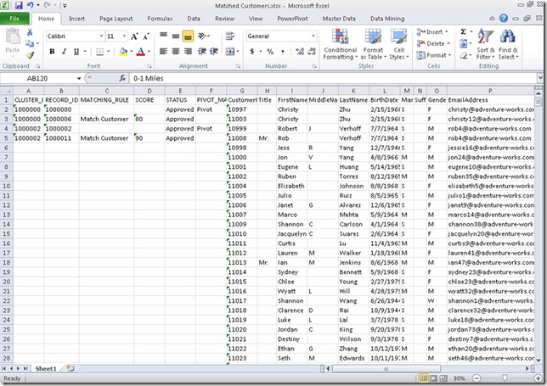547x386 pixels.
Task: Toggle Italic formatting
Action: point(64,52)
